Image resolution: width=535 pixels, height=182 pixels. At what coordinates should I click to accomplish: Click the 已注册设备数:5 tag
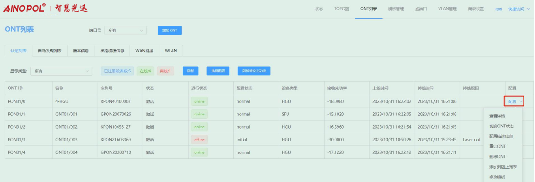(x=117, y=71)
